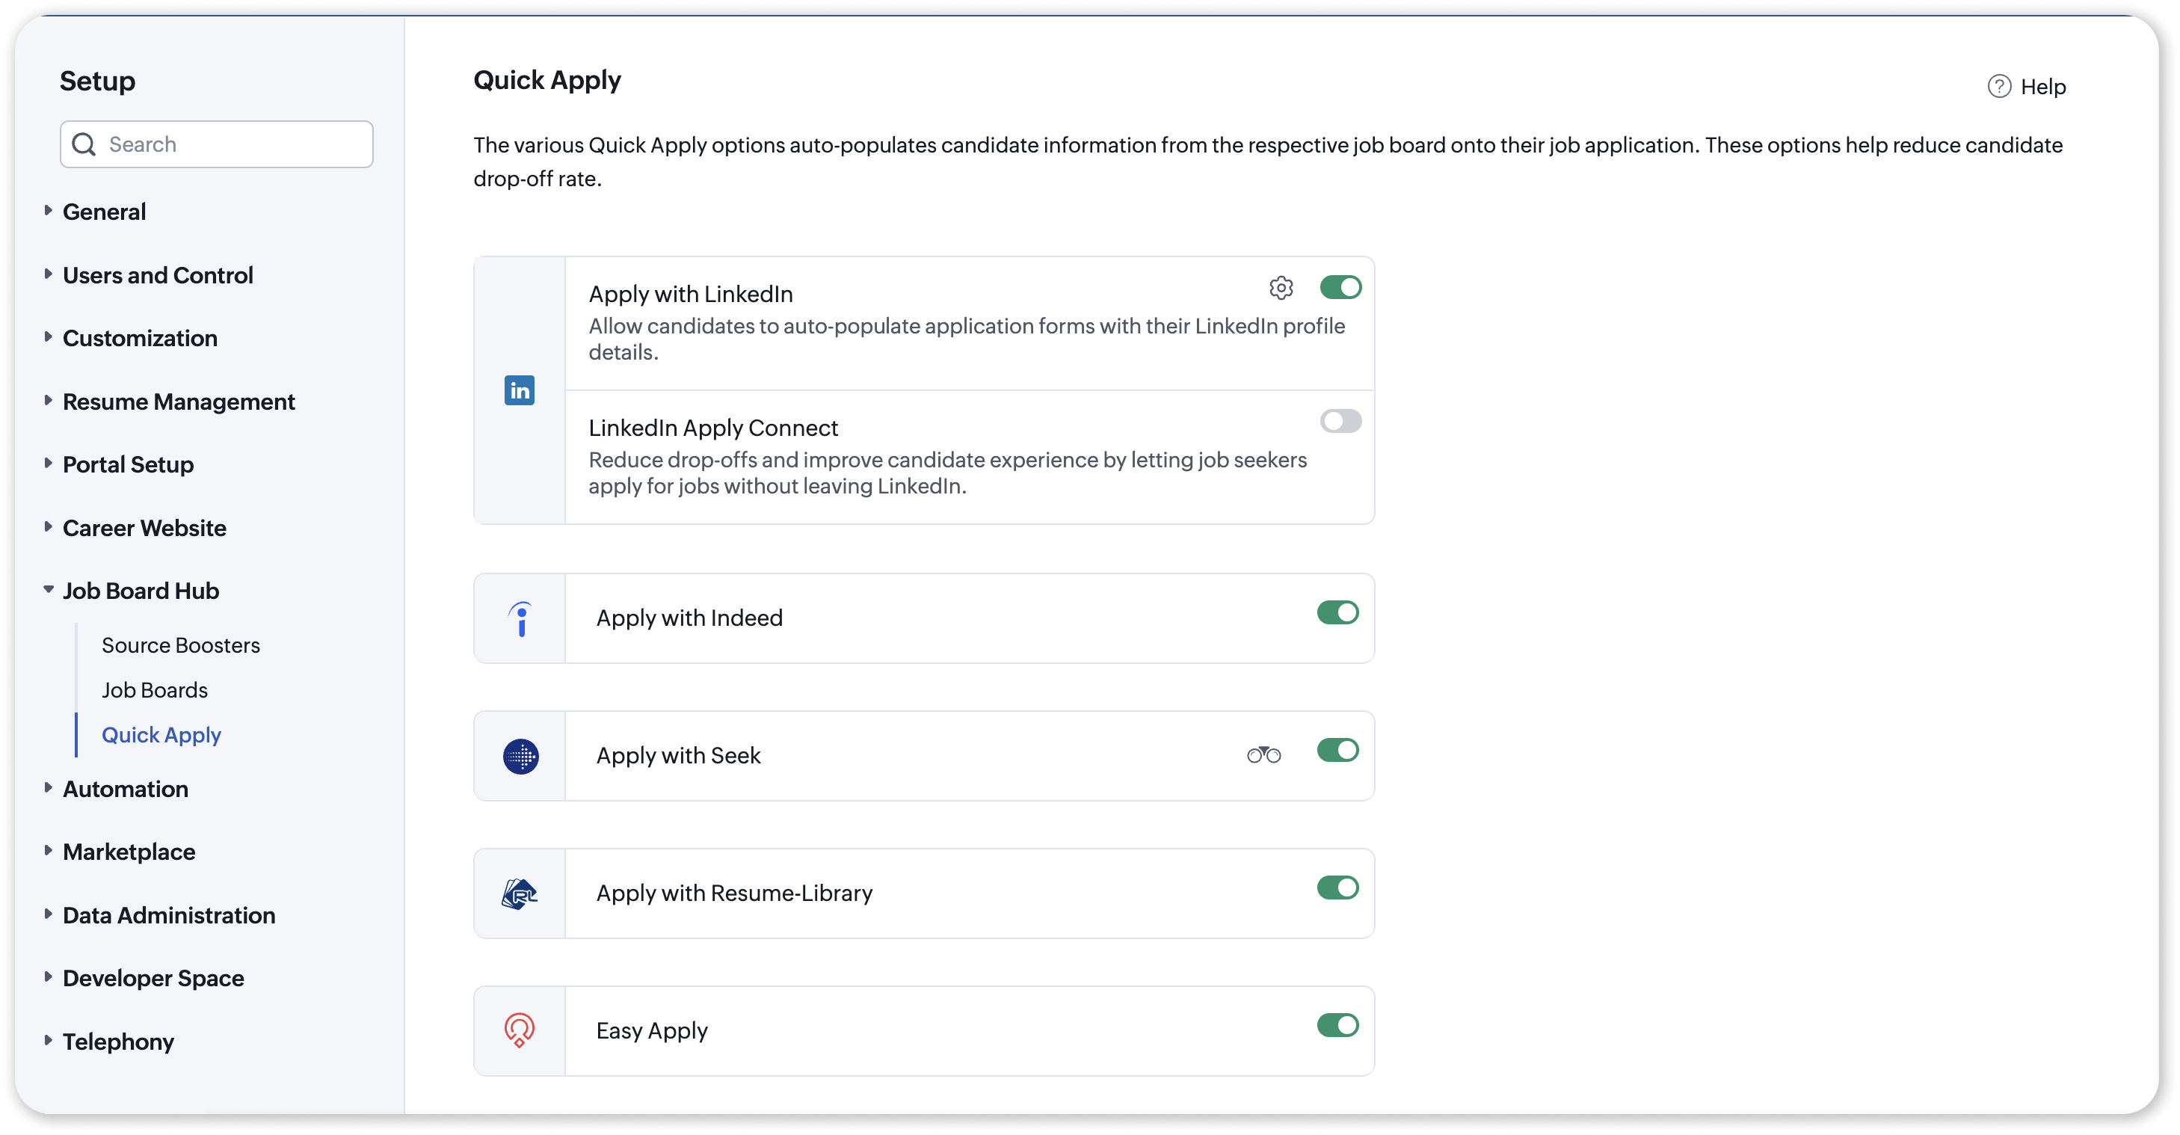
Task: Click 'Apply with Seek' text
Action: point(678,755)
